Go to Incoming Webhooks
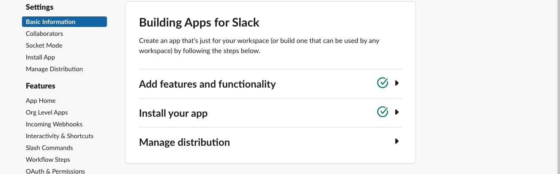 pos(54,124)
